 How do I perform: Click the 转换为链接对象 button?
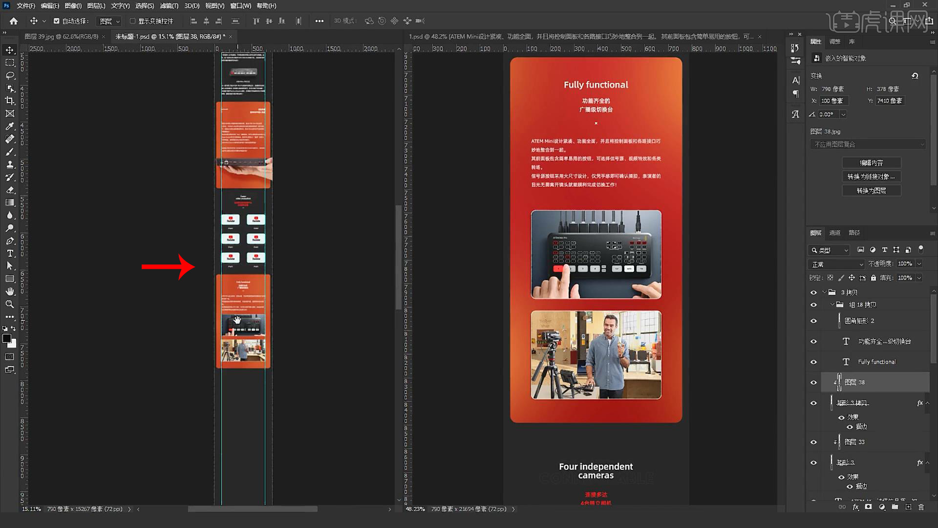click(x=872, y=176)
